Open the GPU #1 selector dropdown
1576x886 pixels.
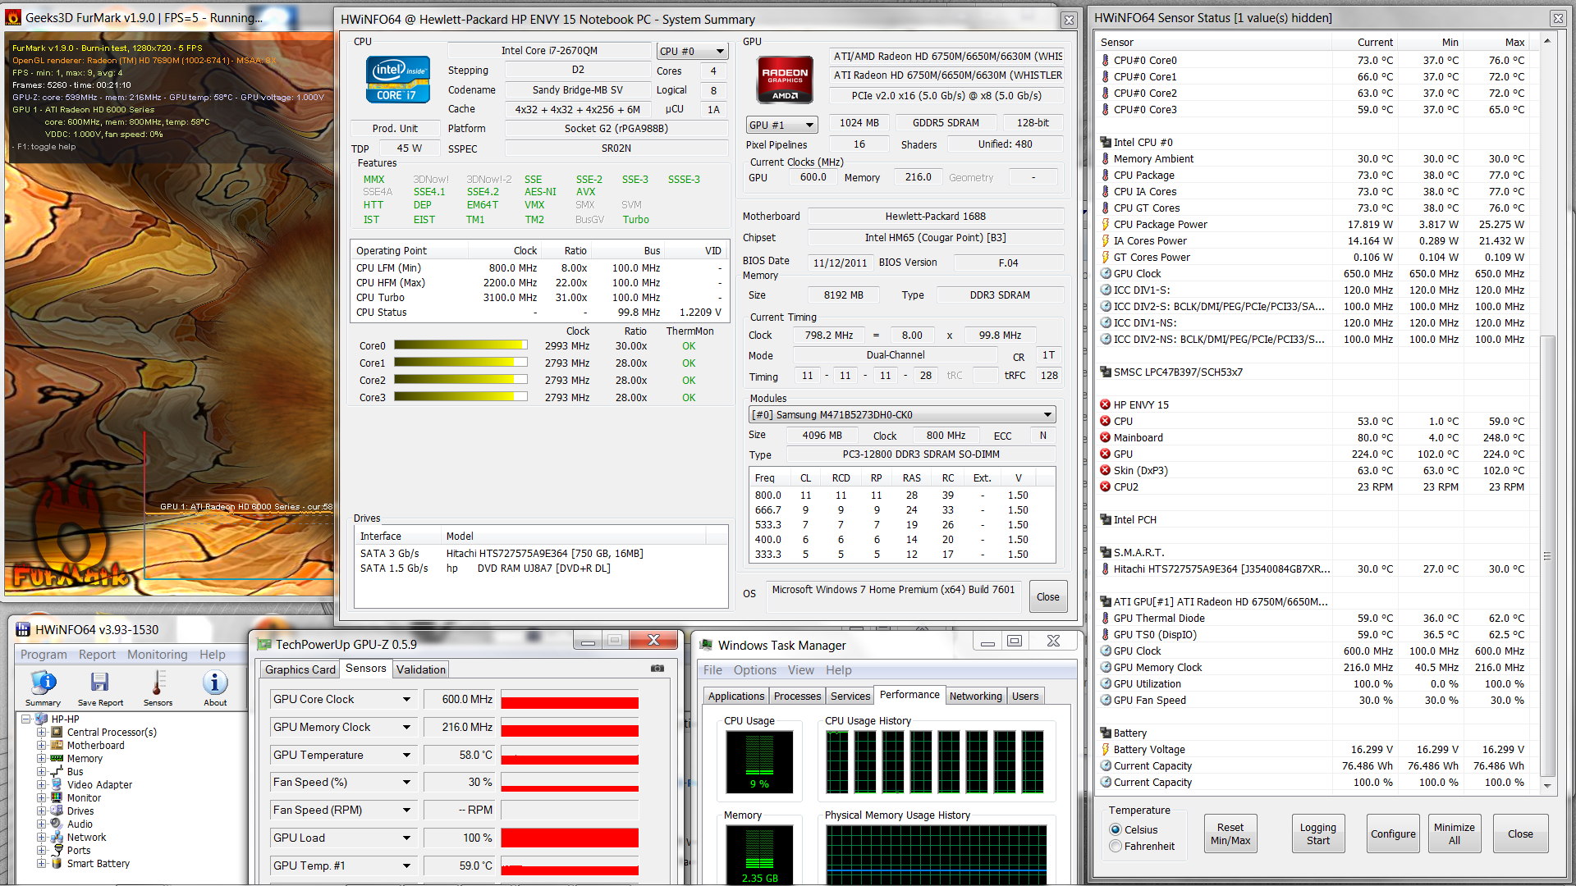coord(781,125)
